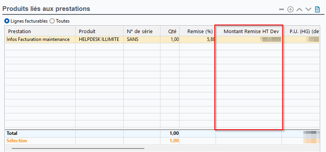326x152 pixels.
Task: Move the line up with the arrow
Action: (x=299, y=9)
